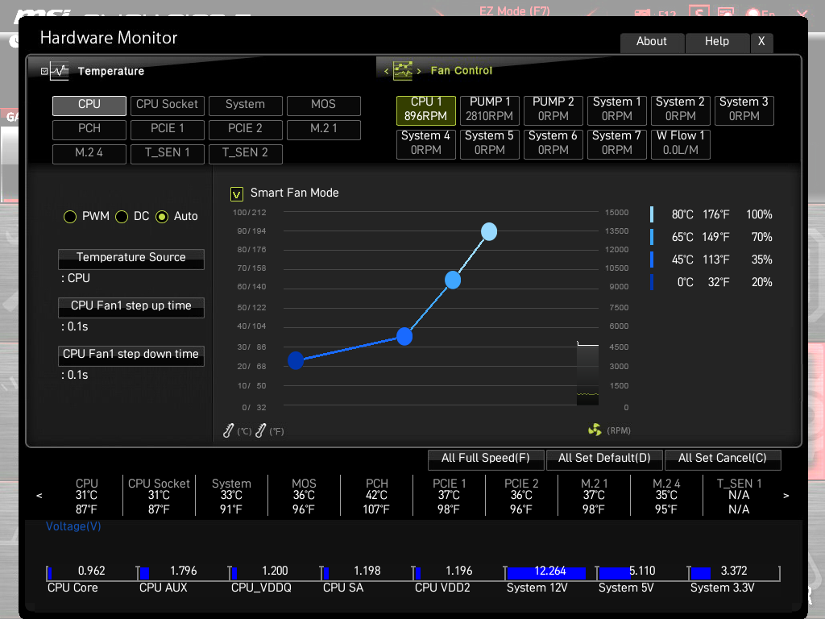
Task: Click the RPM fan icon
Action: [x=595, y=430]
